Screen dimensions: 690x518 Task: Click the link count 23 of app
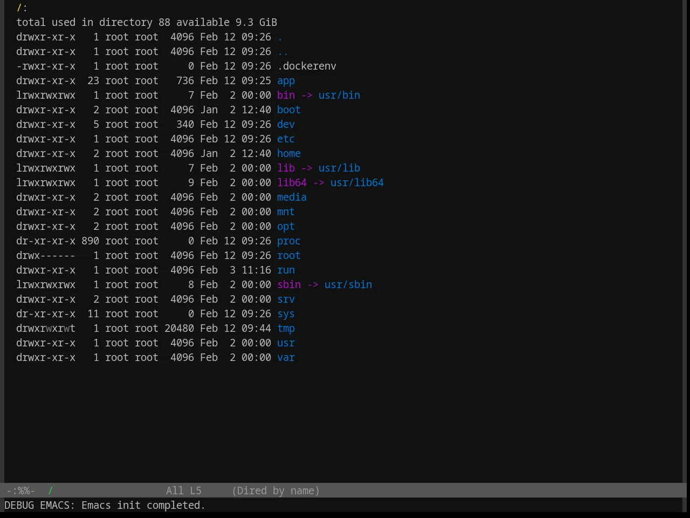(93, 81)
